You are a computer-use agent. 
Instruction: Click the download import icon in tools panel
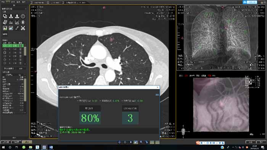[11, 16]
